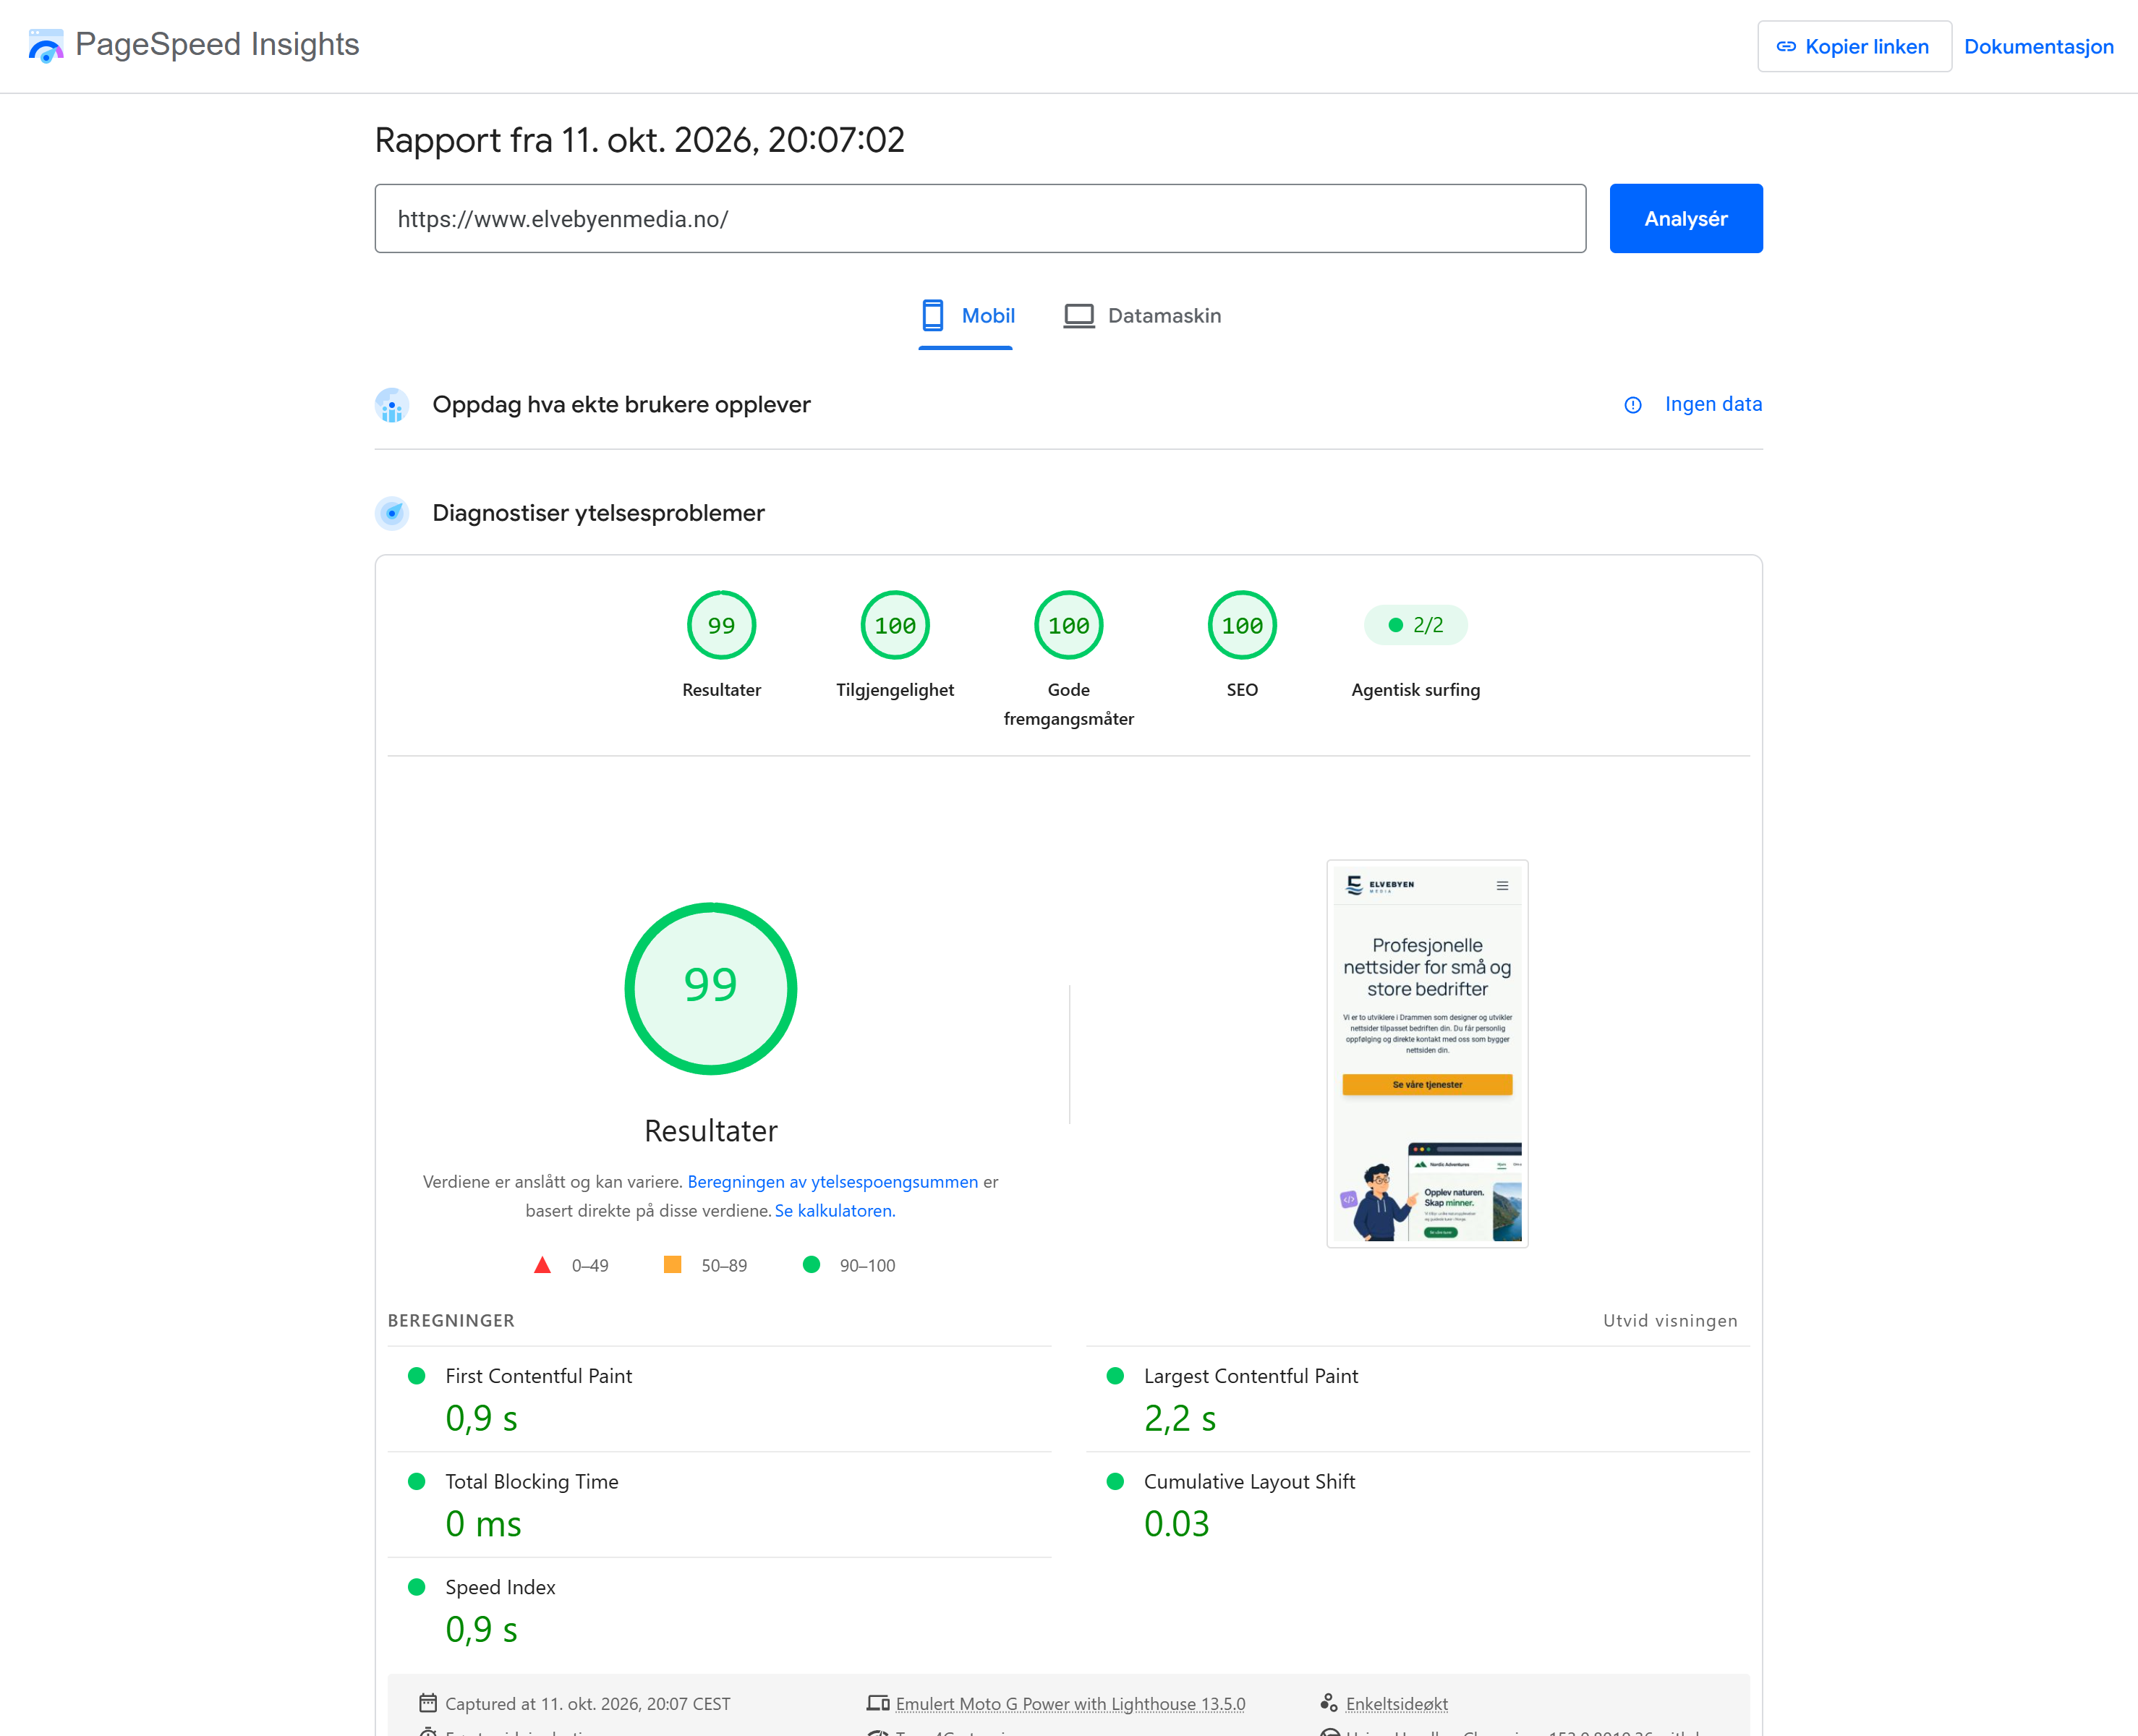Click the Enkeltsideøkt link
This screenshot has height=1736, width=2138.
[x=1396, y=1703]
